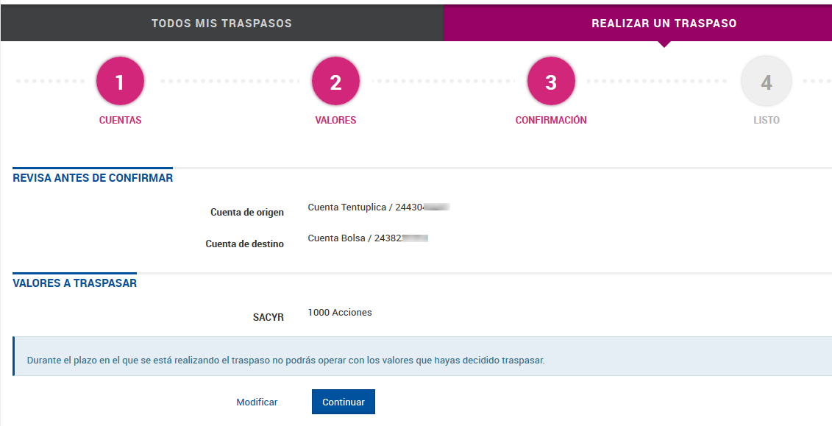
Task: Go to step 2 Valores circle
Action: click(x=335, y=82)
